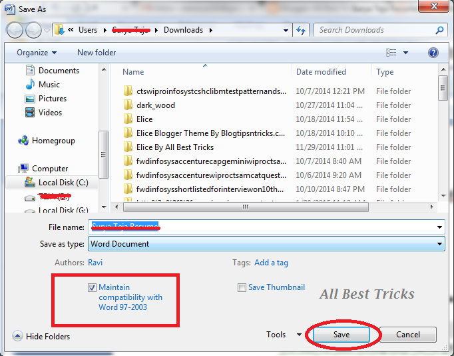This screenshot has height=356, width=454.
Task: Close the Save As dialog
Action: click(x=434, y=6)
